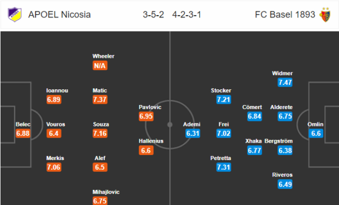Screen dimensions: 339x205
Task: Select Omlin's 6.6 goalkeeper rating badge
Action: click(316, 133)
